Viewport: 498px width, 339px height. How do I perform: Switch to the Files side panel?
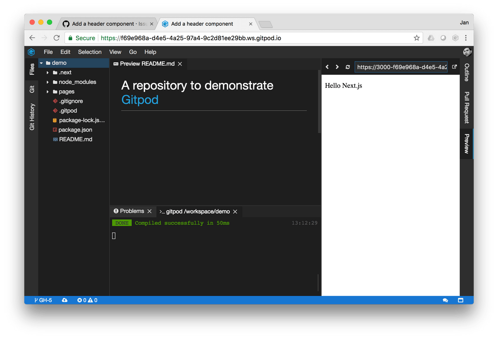pos(32,69)
